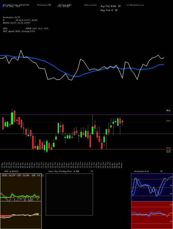Open the empty Intra Day Trading Price chart
Screen dimensions: 173x229
click(69, 194)
